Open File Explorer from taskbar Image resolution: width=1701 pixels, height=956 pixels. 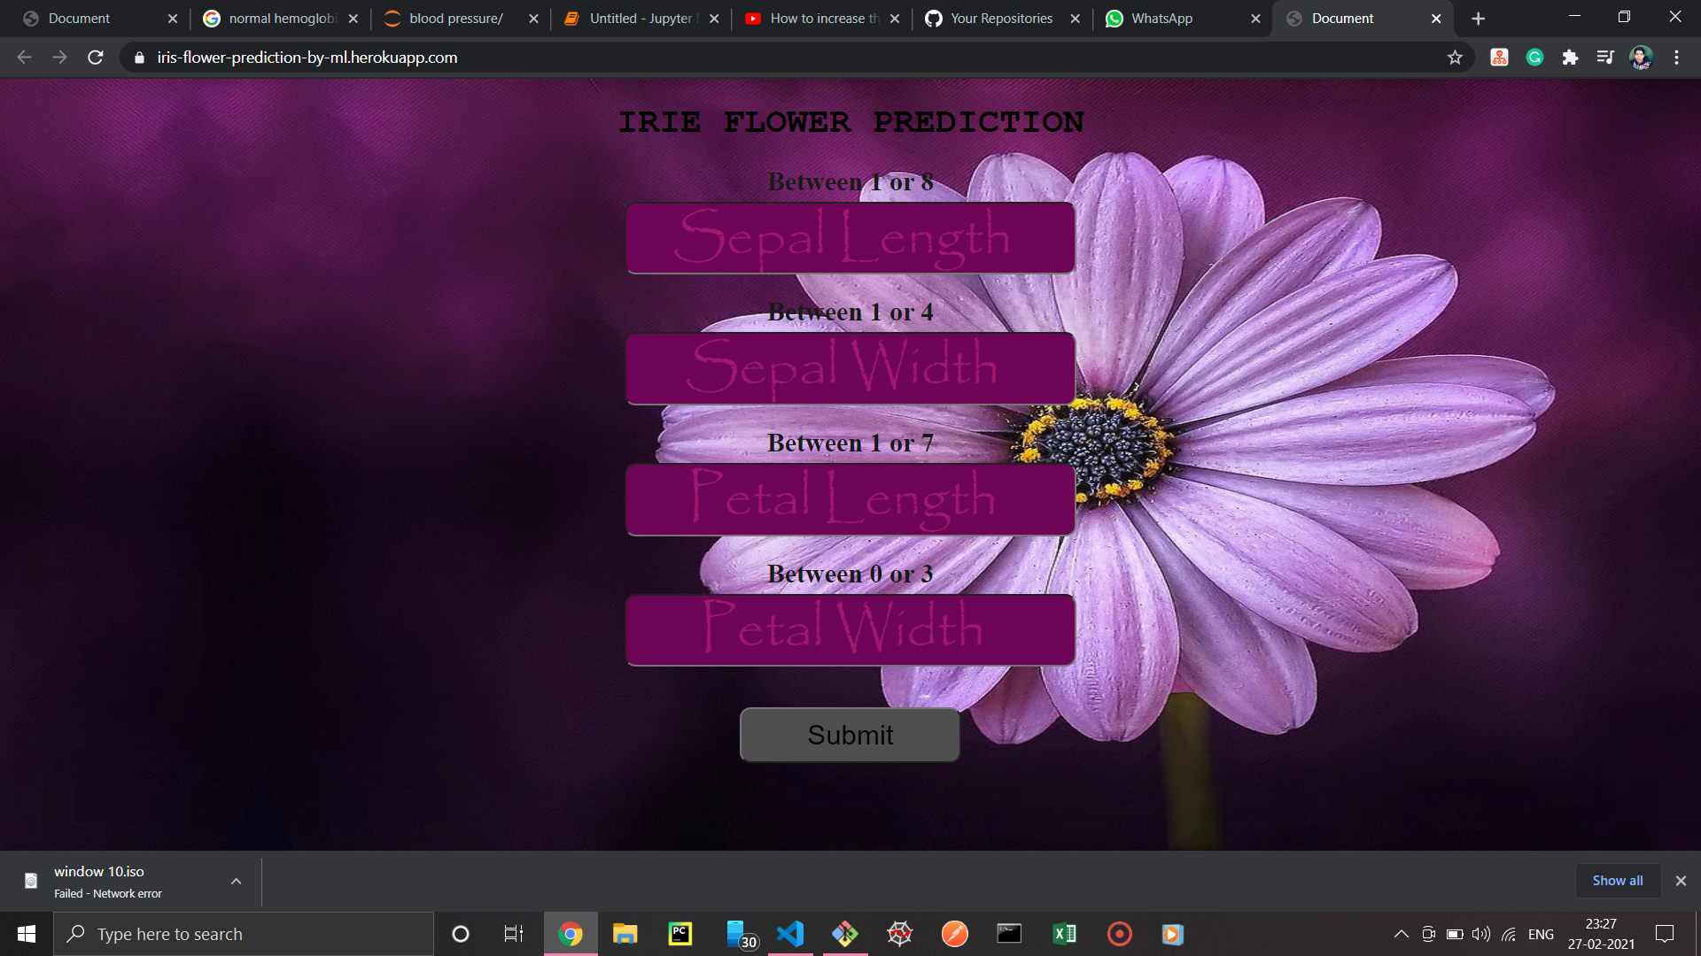(x=625, y=934)
